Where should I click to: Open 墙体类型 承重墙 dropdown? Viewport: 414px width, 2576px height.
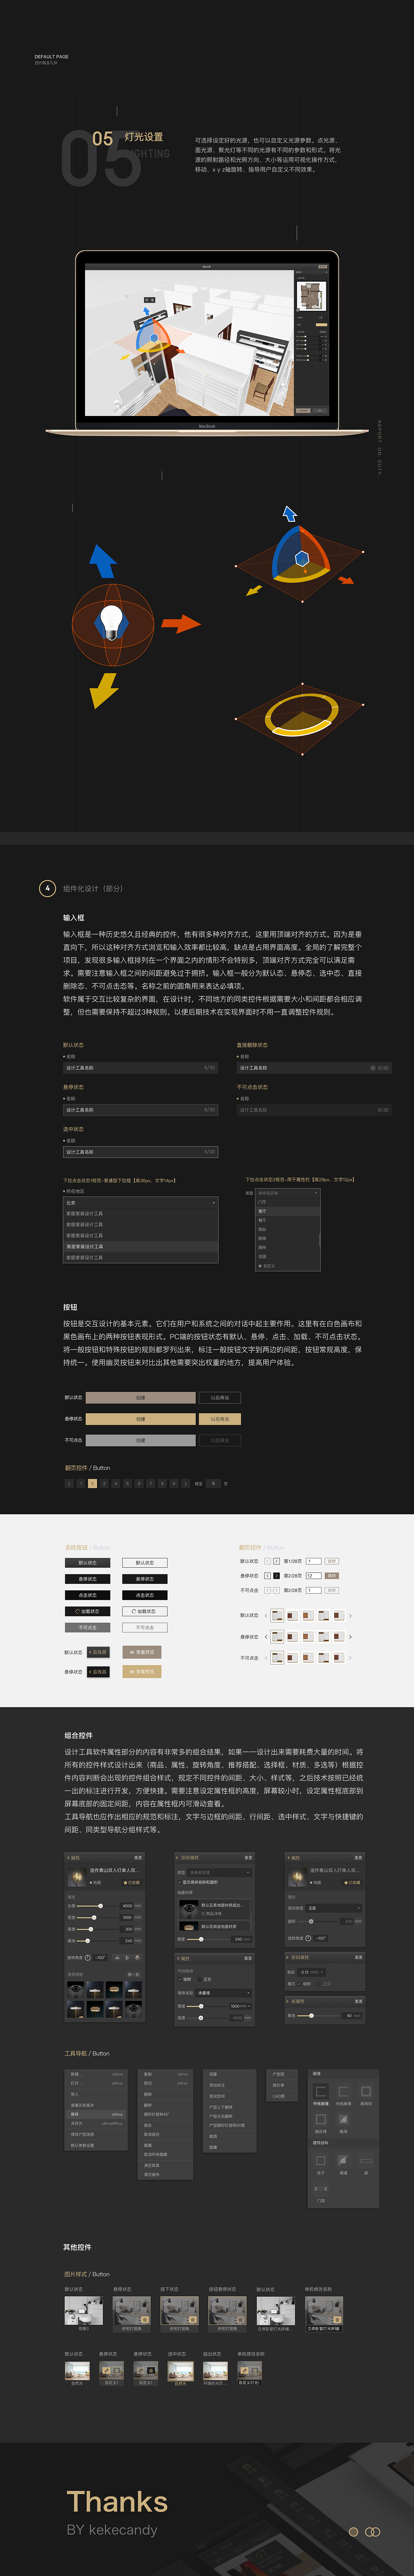click(x=224, y=1993)
